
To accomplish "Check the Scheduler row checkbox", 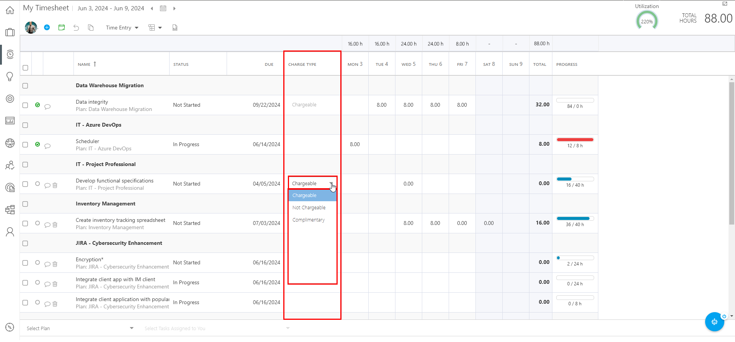I will pos(25,145).
